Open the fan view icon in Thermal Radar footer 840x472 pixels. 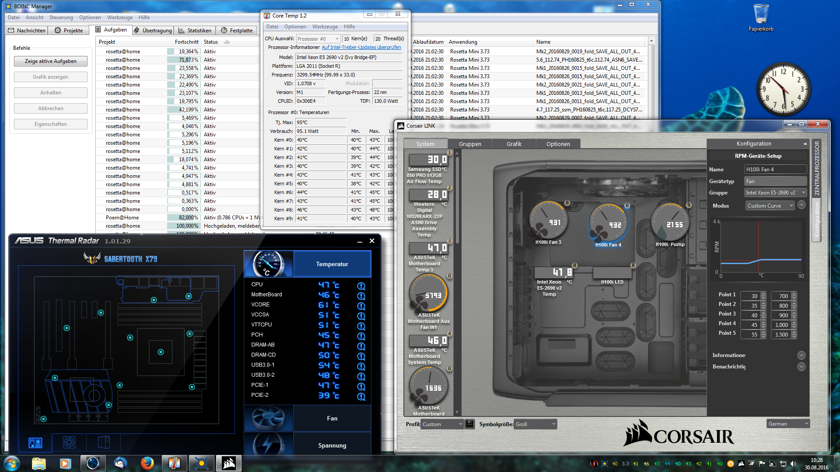pyautogui.click(x=69, y=443)
